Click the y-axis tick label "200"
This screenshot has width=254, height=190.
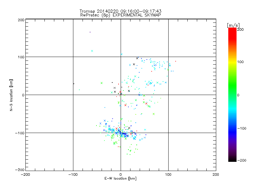[21, 20]
